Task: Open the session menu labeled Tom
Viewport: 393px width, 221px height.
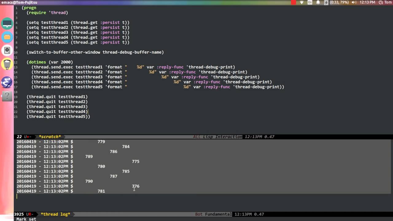Action: tap(386, 2)
